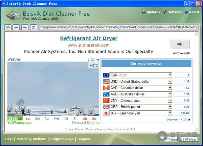Expand the JPY - Japanese yen dropdown

tap(170, 113)
